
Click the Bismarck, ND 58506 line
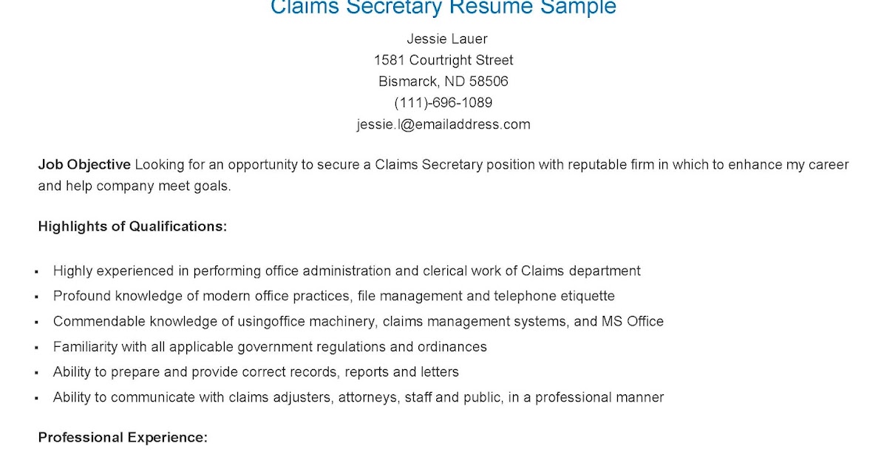coord(443,81)
